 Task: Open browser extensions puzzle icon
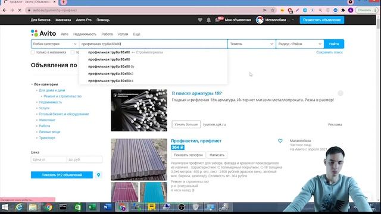(x=343, y=10)
